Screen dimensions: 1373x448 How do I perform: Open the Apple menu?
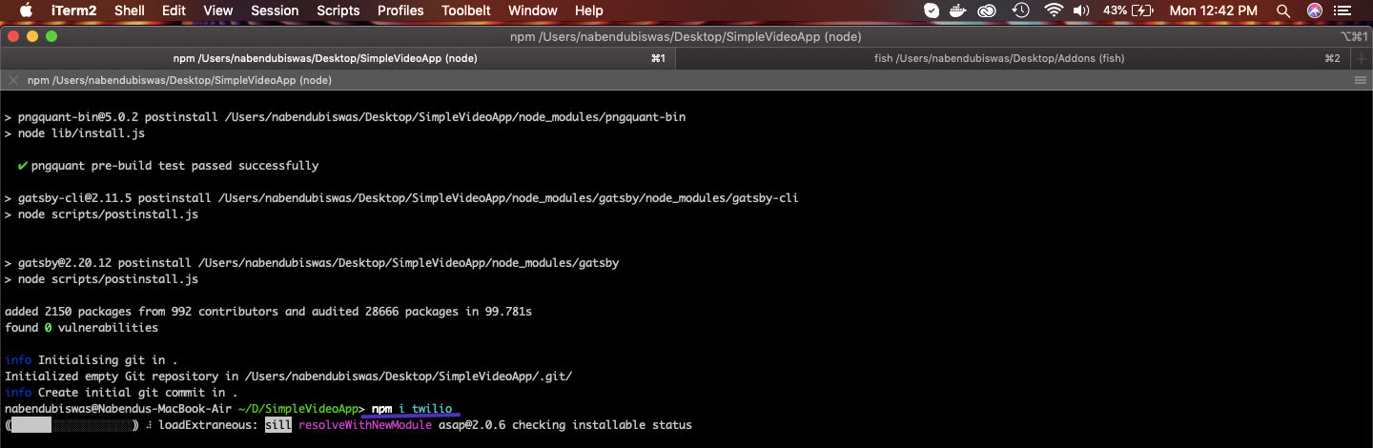click(x=26, y=10)
